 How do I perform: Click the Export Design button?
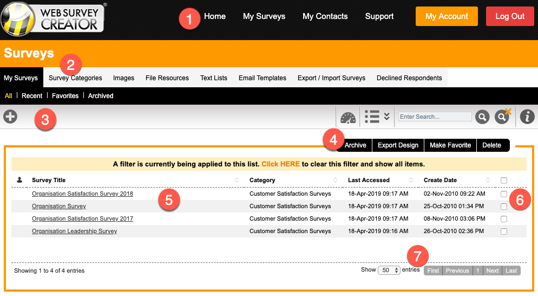[x=398, y=145]
